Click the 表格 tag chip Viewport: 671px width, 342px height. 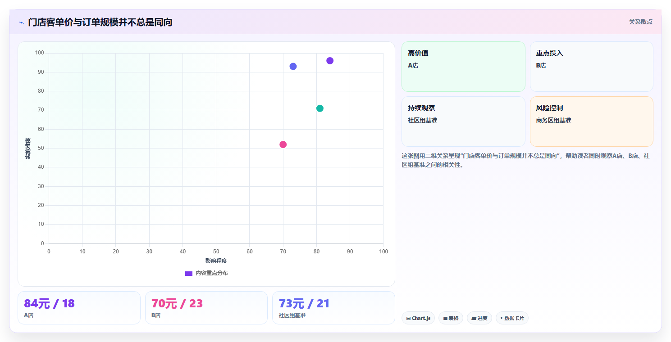451,318
